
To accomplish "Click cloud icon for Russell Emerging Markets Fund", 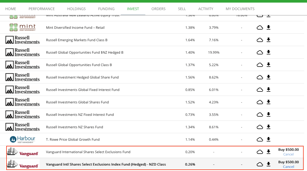I will click(260, 40).
